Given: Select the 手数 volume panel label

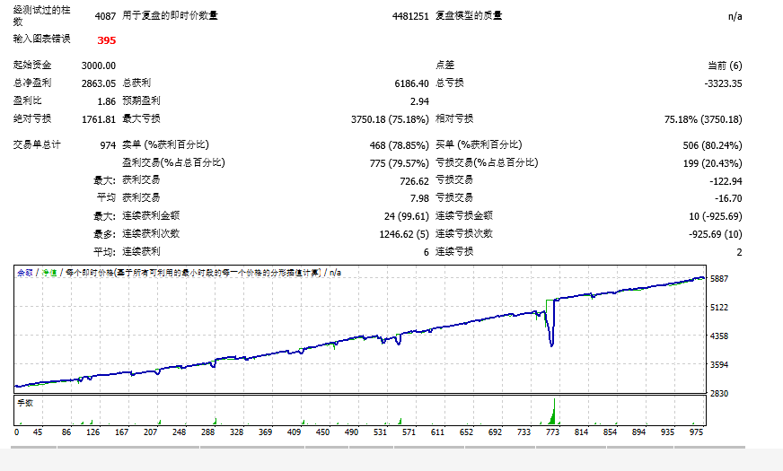Looking at the screenshot, I should coord(25,403).
